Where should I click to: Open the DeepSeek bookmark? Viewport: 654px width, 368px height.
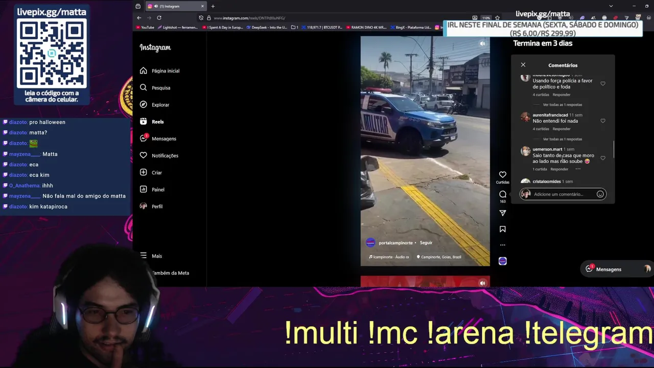click(x=267, y=27)
